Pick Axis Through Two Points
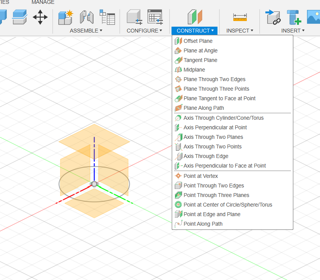This screenshot has height=280, width=320. [233, 147]
